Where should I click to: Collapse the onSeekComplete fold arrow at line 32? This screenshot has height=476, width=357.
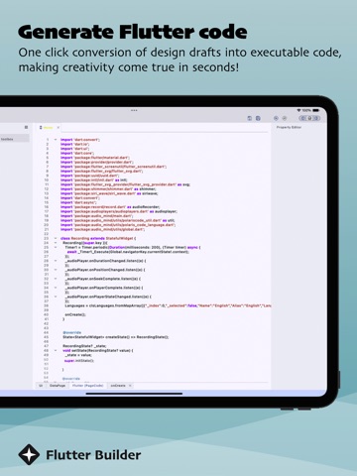56,279
